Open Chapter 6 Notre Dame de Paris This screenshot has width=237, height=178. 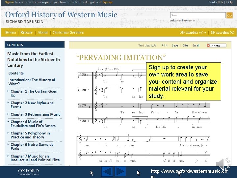tap(32, 146)
